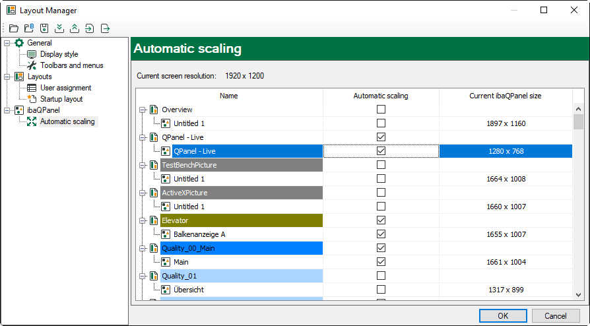590x326 pixels.
Task: Click the open folder toolbar icon
Action: pos(14,28)
